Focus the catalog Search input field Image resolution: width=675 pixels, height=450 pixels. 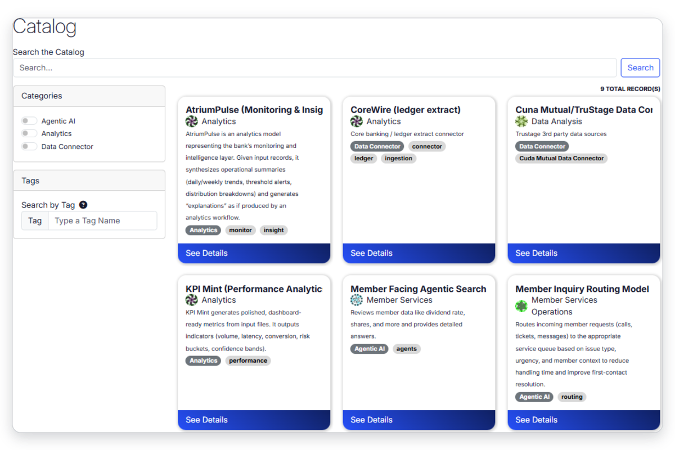(x=315, y=67)
